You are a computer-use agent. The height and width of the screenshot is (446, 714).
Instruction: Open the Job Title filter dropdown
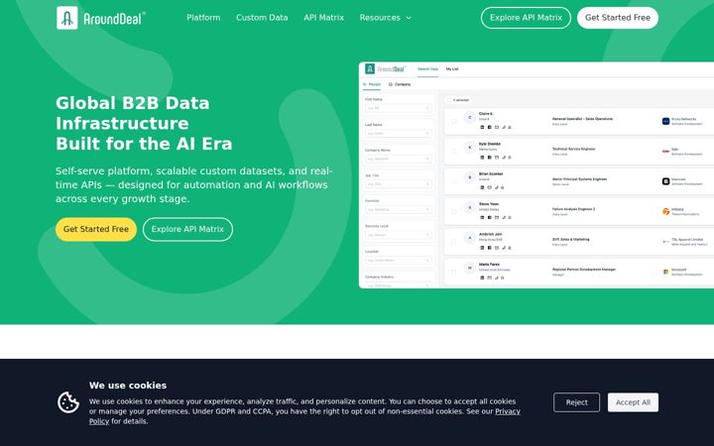click(x=398, y=184)
